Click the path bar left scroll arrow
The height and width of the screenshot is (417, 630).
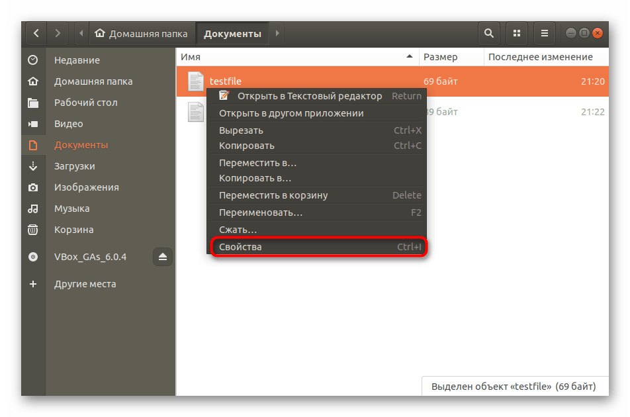coord(81,33)
